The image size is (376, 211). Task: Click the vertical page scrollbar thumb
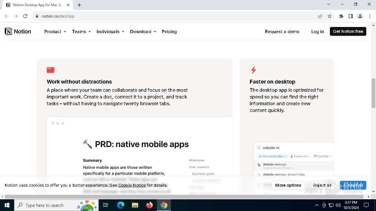click(373, 93)
